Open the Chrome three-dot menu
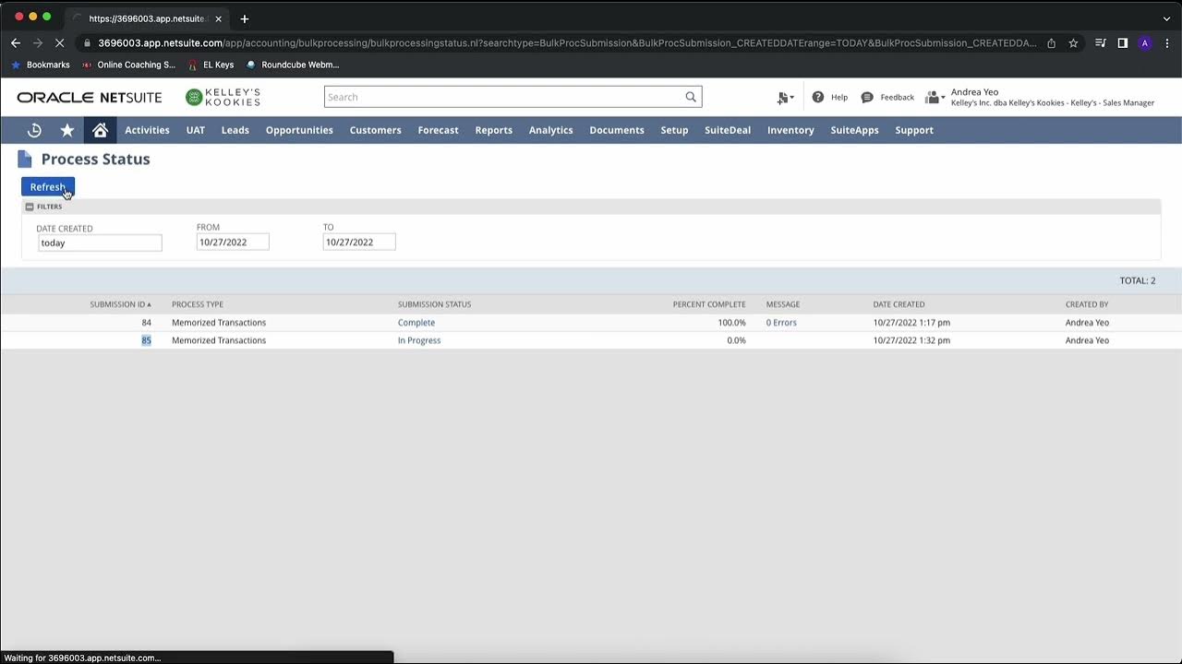1182x664 pixels. [1167, 42]
